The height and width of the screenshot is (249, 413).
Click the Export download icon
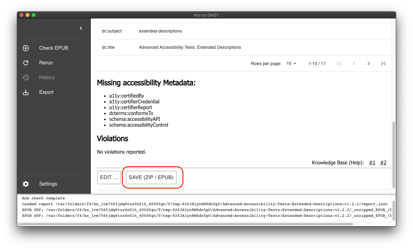pyautogui.click(x=26, y=92)
